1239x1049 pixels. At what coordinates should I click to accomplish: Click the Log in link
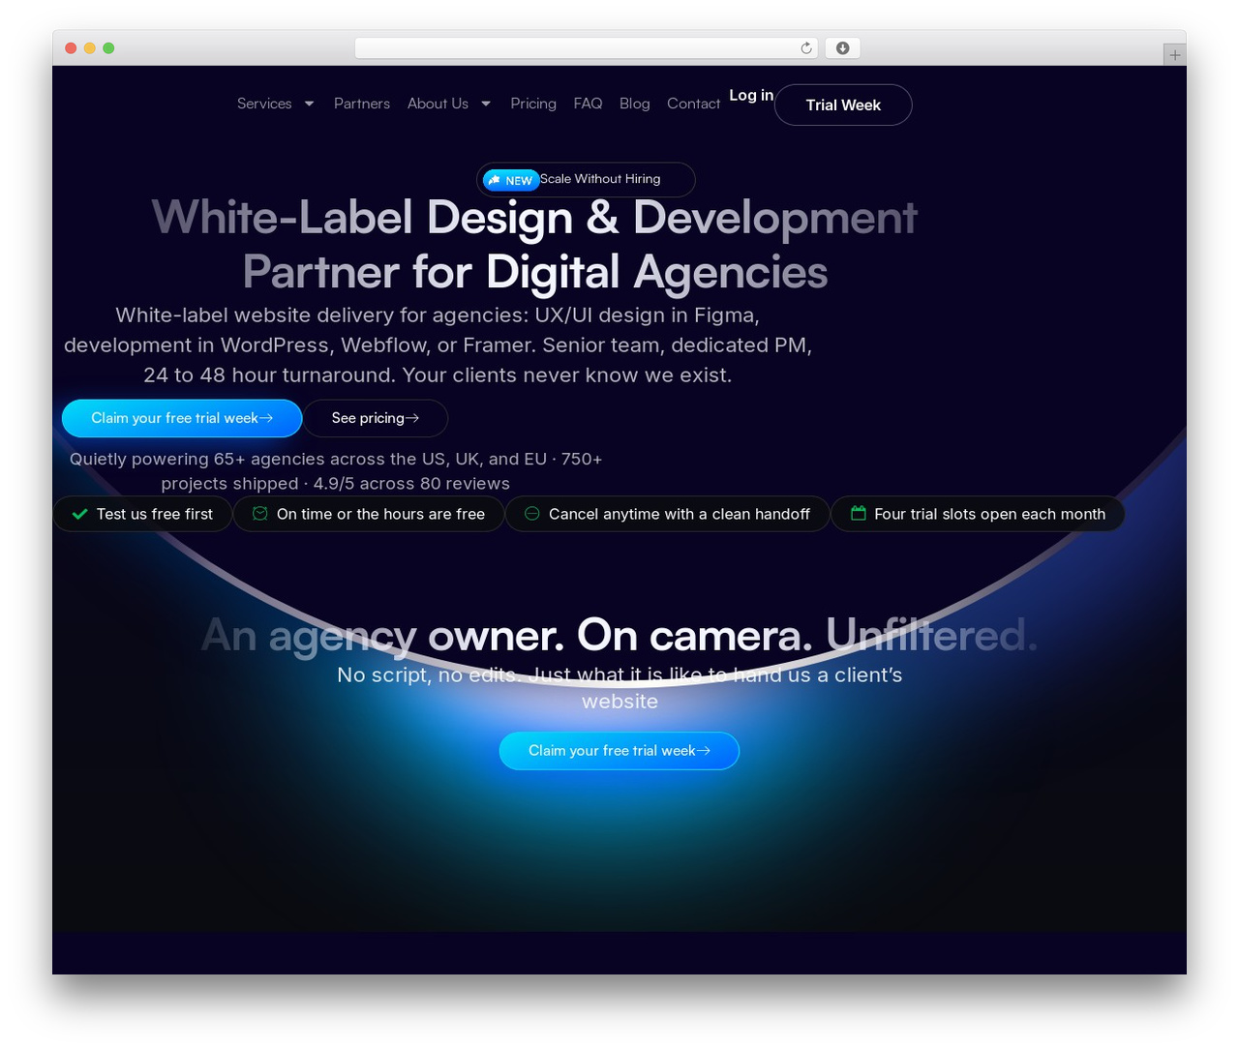751,95
